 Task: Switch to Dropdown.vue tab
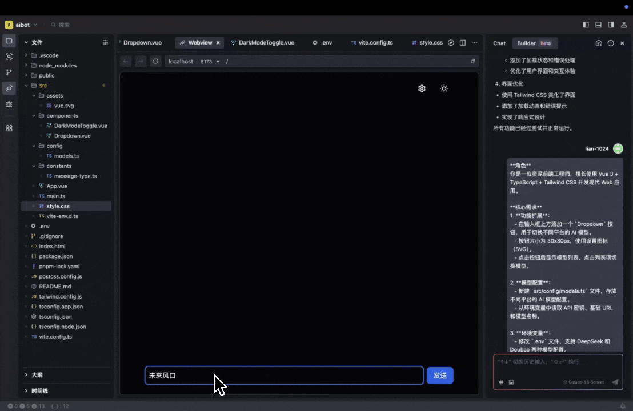pos(142,43)
